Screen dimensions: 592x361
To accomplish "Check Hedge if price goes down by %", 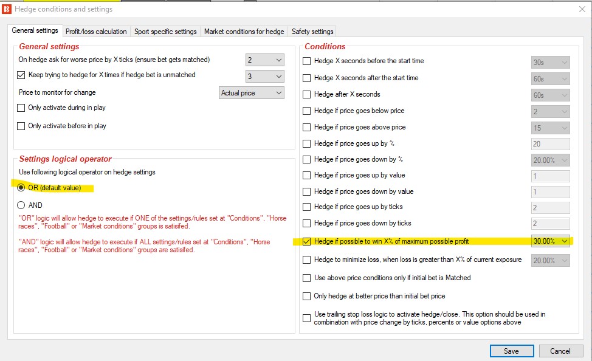I will [307, 160].
